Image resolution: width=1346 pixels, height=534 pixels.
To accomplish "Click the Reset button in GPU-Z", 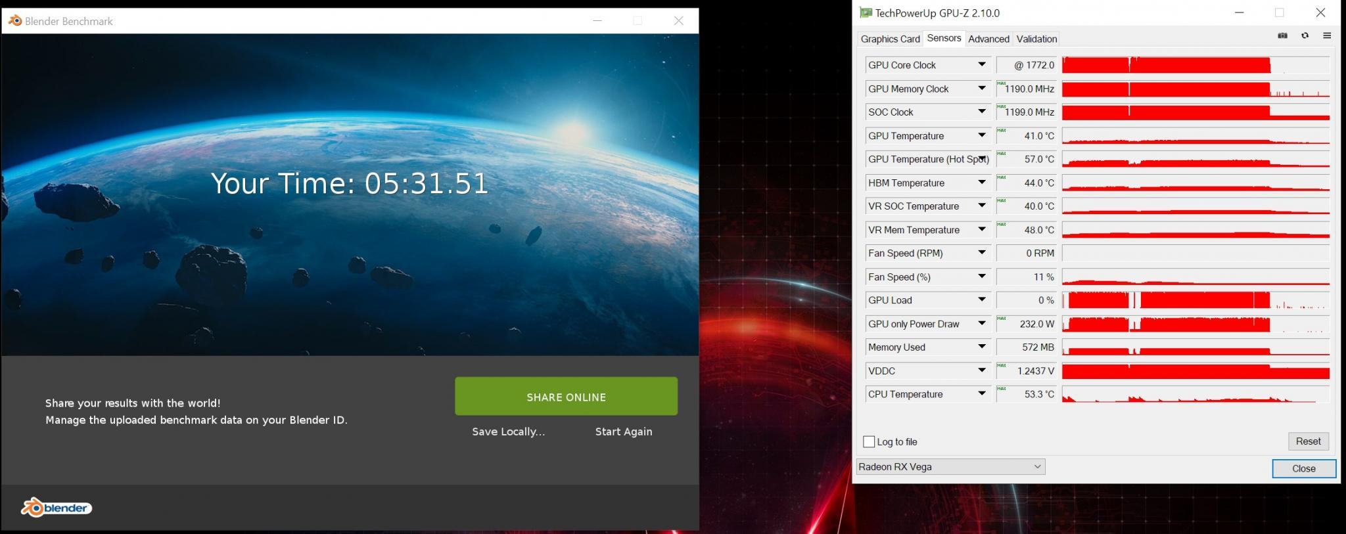I will click(x=1308, y=441).
